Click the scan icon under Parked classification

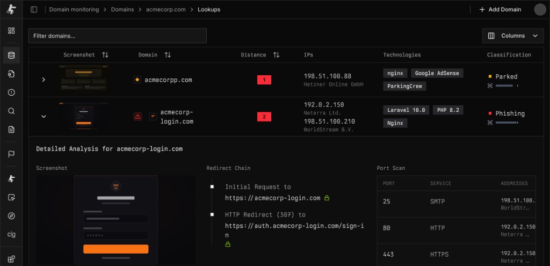point(490,85)
